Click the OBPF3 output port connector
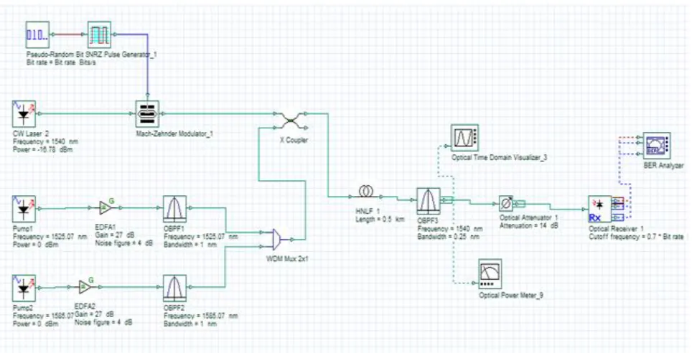Screen dimensions: 692x353 coord(447,200)
